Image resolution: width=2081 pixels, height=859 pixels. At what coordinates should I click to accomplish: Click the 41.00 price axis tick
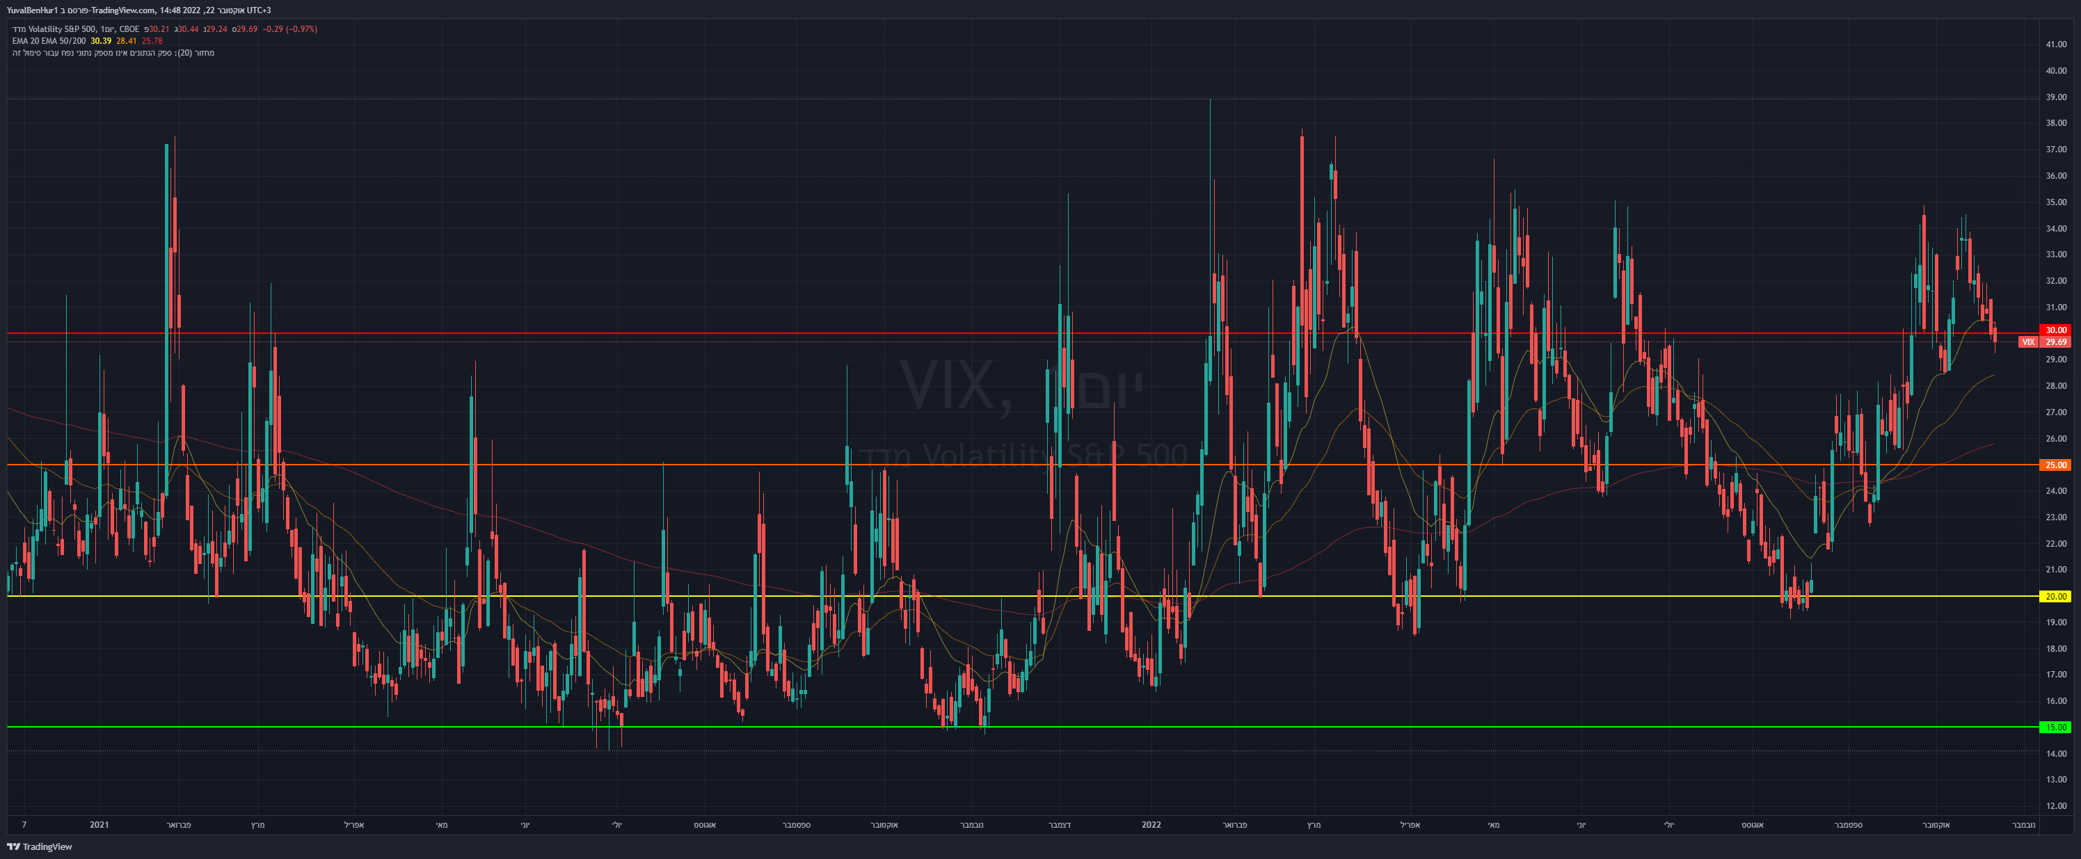coord(2056,45)
